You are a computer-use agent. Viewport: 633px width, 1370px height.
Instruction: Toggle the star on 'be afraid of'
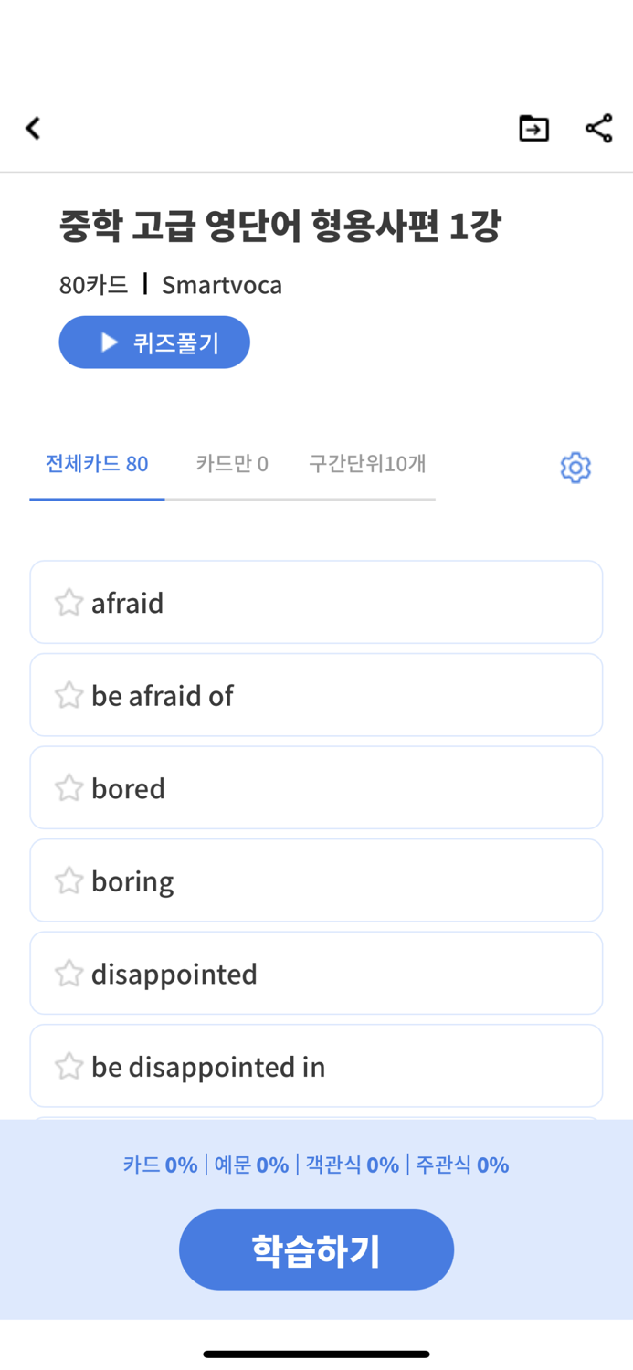pyautogui.click(x=68, y=694)
